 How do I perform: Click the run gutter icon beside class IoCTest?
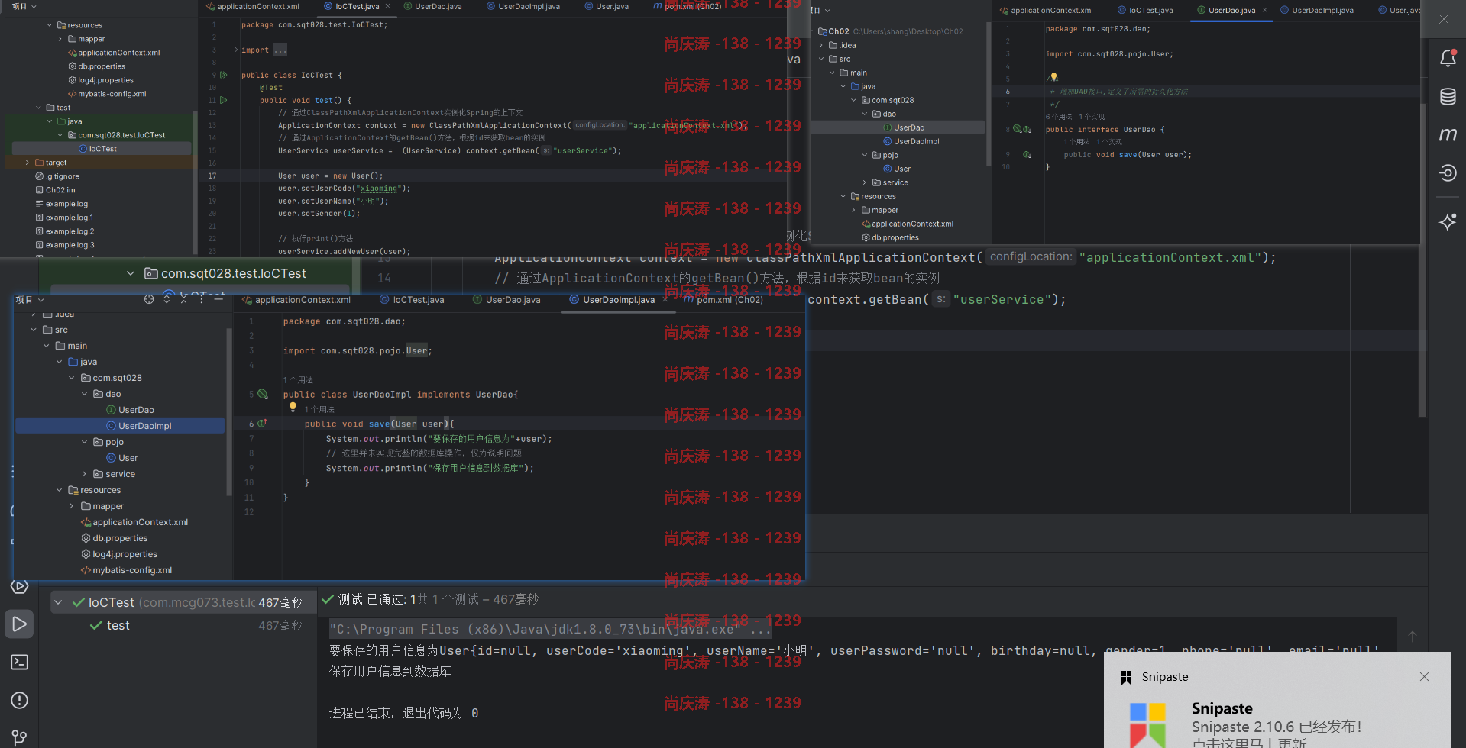(x=224, y=75)
